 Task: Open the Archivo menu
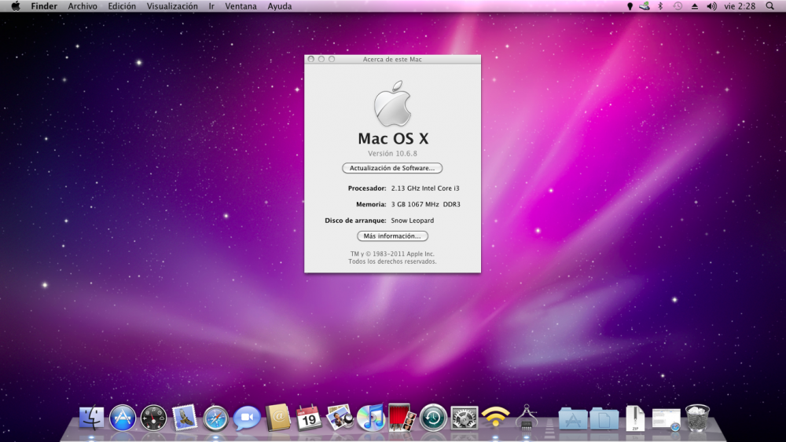pyautogui.click(x=83, y=6)
